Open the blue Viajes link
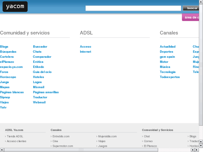The image size is (203, 152). (4, 102)
